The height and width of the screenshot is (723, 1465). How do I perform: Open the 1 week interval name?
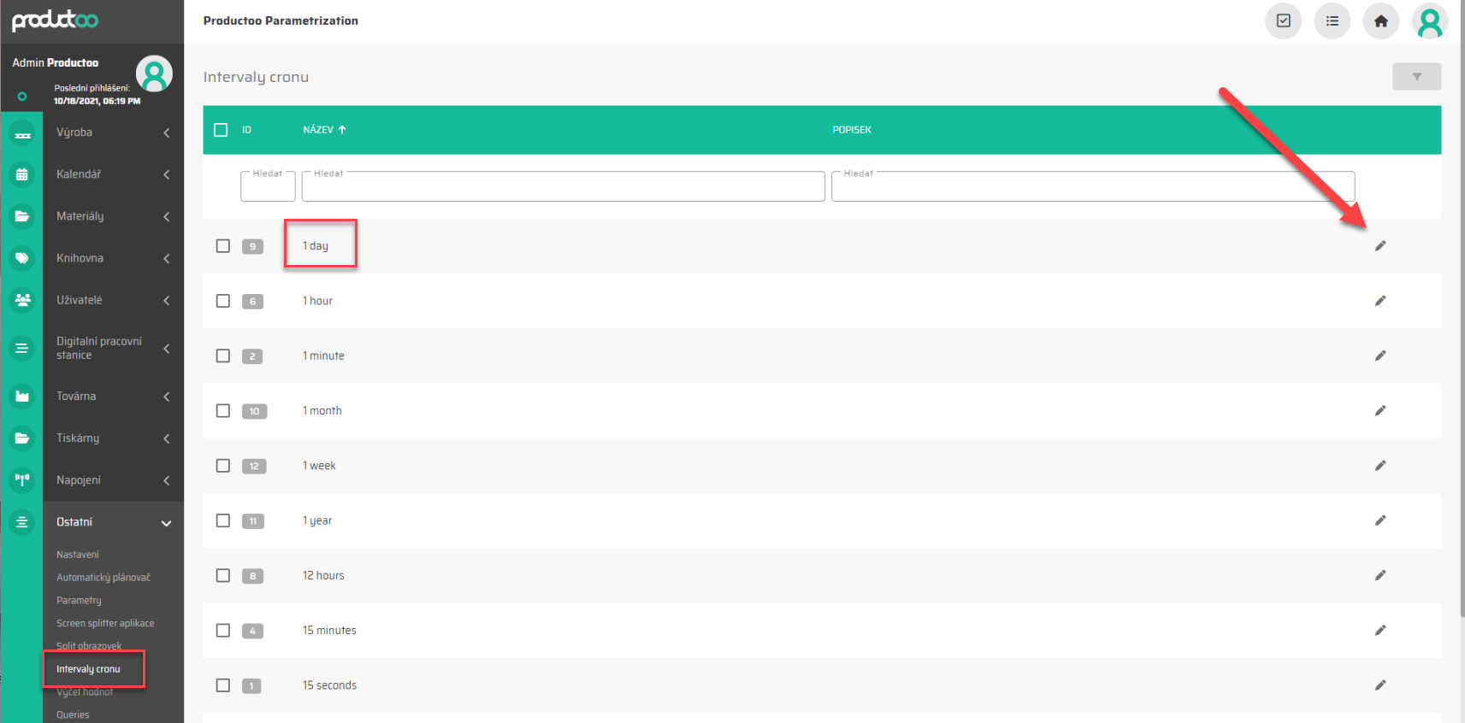[x=319, y=466]
